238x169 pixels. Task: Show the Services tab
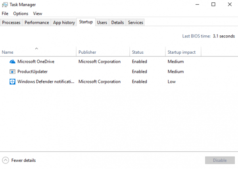pyautogui.click(x=135, y=23)
